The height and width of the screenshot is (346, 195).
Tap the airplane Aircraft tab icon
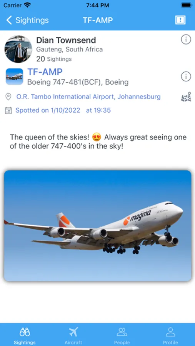pos(73,332)
